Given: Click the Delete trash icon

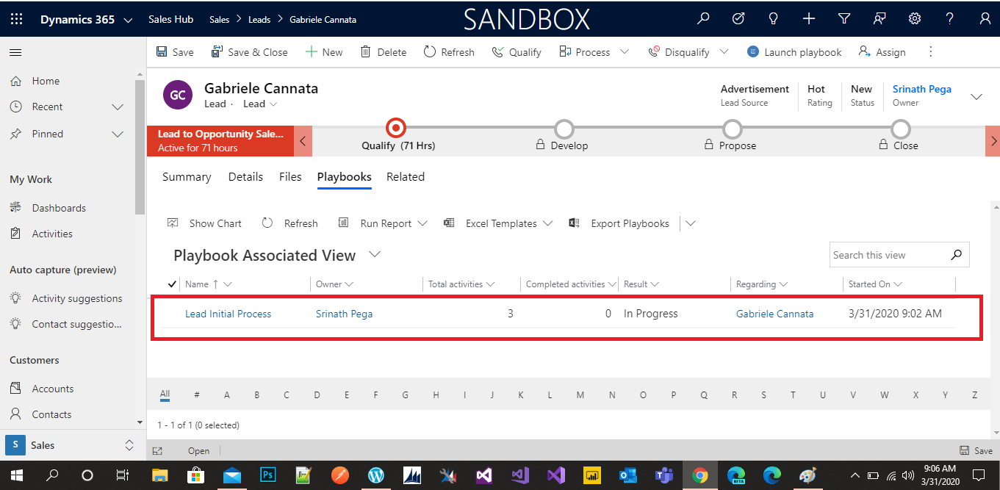Looking at the screenshot, I should pyautogui.click(x=364, y=51).
